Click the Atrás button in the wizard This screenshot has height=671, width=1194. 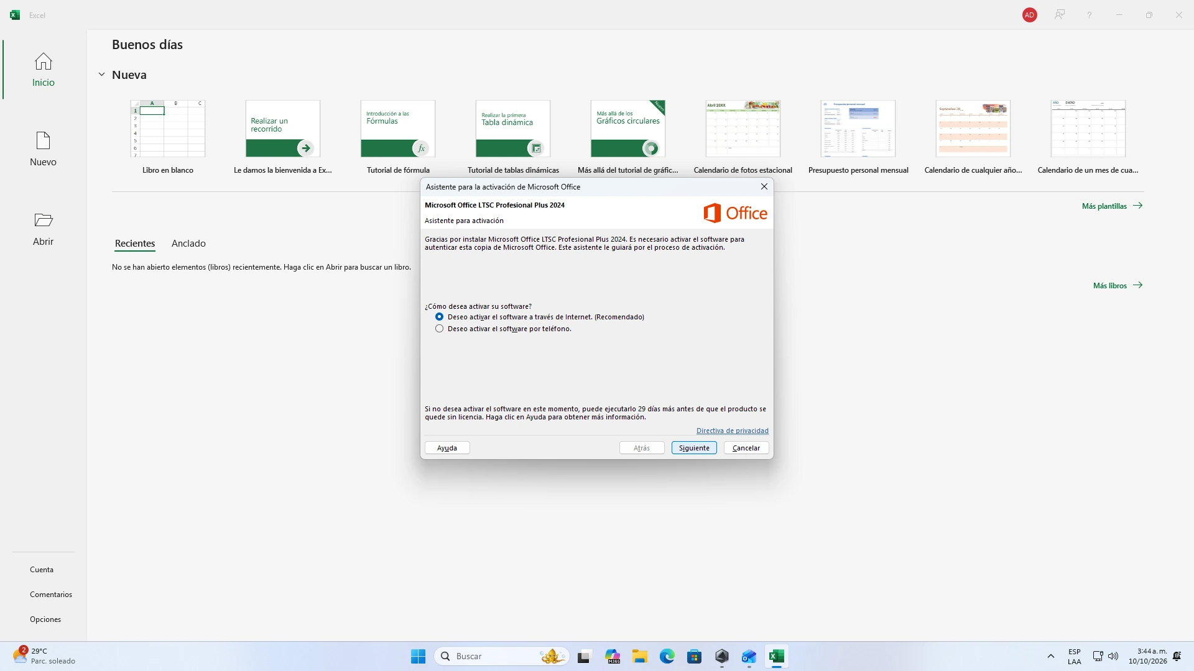point(642,448)
